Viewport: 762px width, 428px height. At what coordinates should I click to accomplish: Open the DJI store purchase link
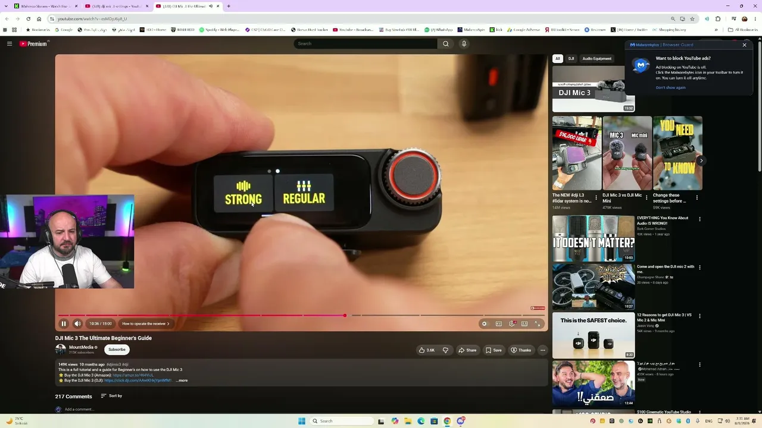pyautogui.click(x=138, y=380)
